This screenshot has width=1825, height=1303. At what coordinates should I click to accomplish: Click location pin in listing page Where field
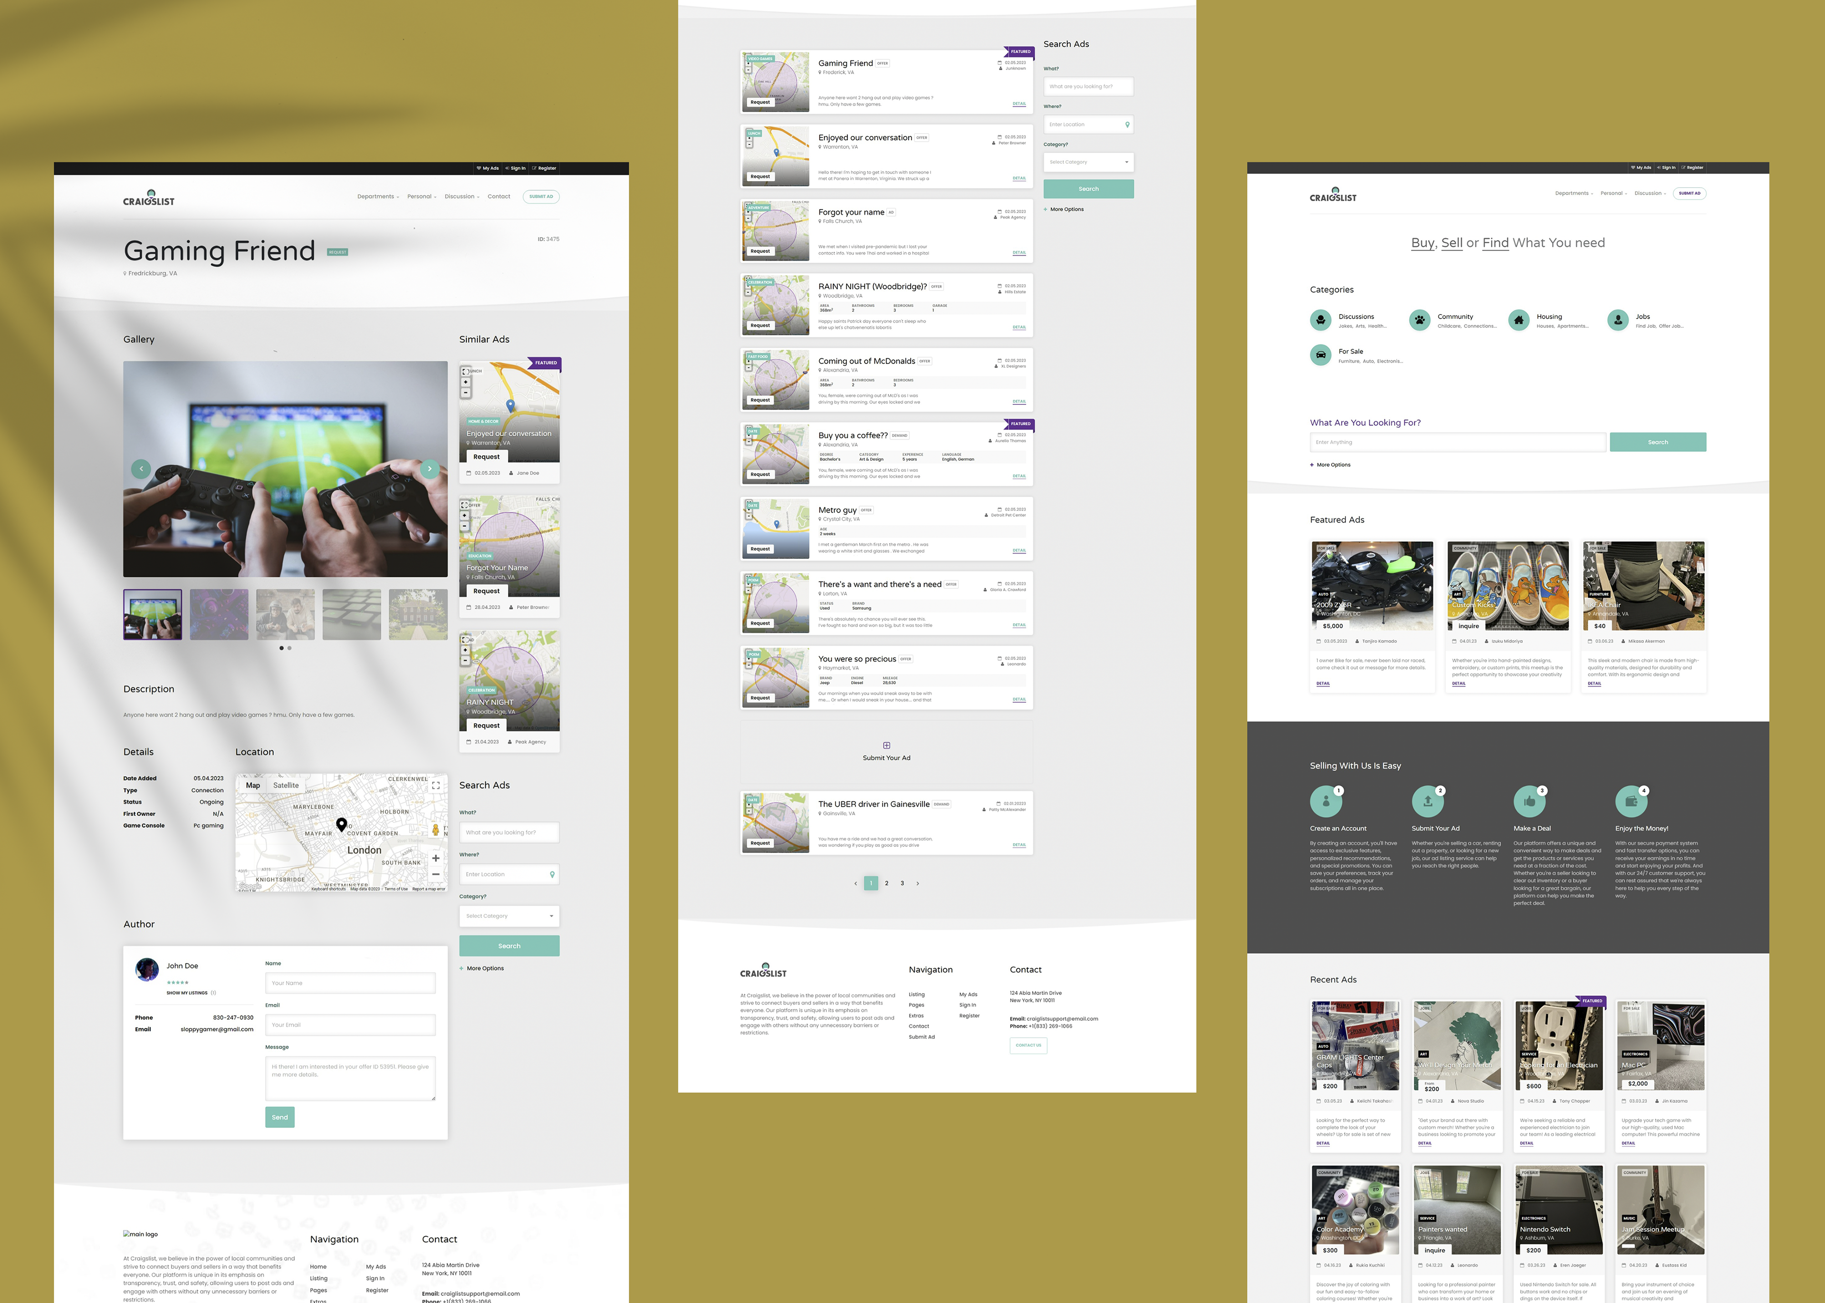click(1127, 125)
